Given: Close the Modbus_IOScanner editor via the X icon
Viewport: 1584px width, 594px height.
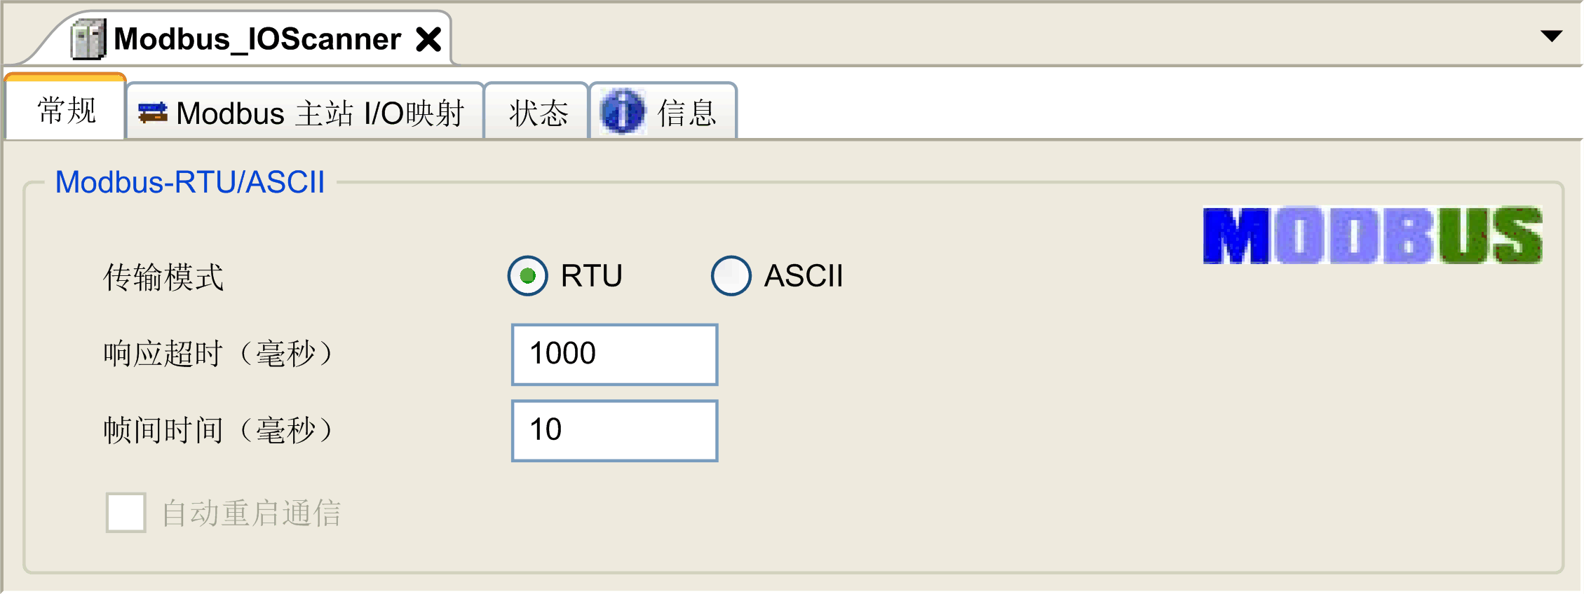Looking at the screenshot, I should (429, 39).
